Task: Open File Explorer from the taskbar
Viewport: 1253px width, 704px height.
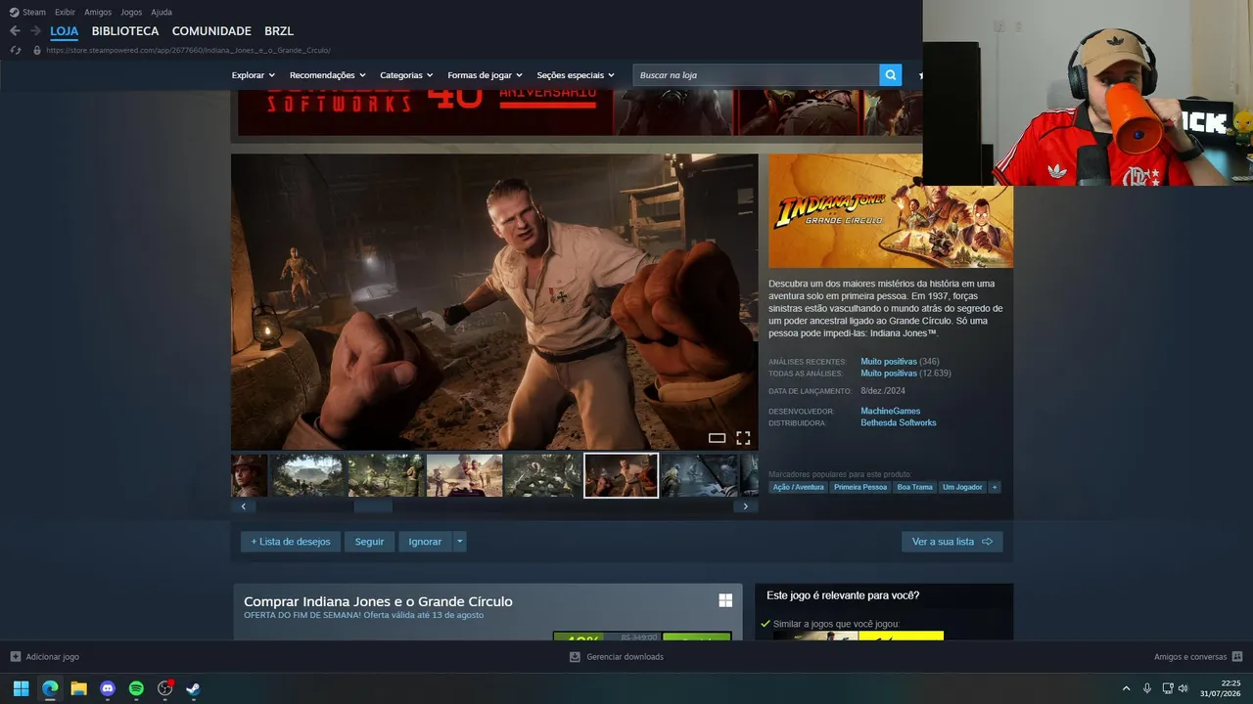Action: pos(78,688)
